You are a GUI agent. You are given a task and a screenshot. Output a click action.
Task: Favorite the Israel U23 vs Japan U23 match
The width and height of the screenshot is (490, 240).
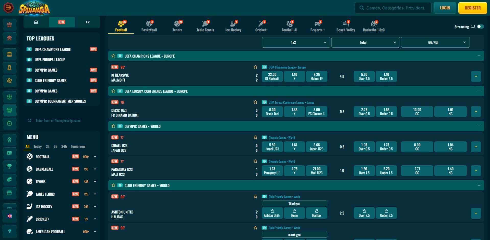pos(255,137)
